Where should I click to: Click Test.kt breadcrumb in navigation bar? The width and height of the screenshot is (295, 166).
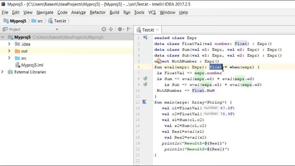tap(57, 21)
